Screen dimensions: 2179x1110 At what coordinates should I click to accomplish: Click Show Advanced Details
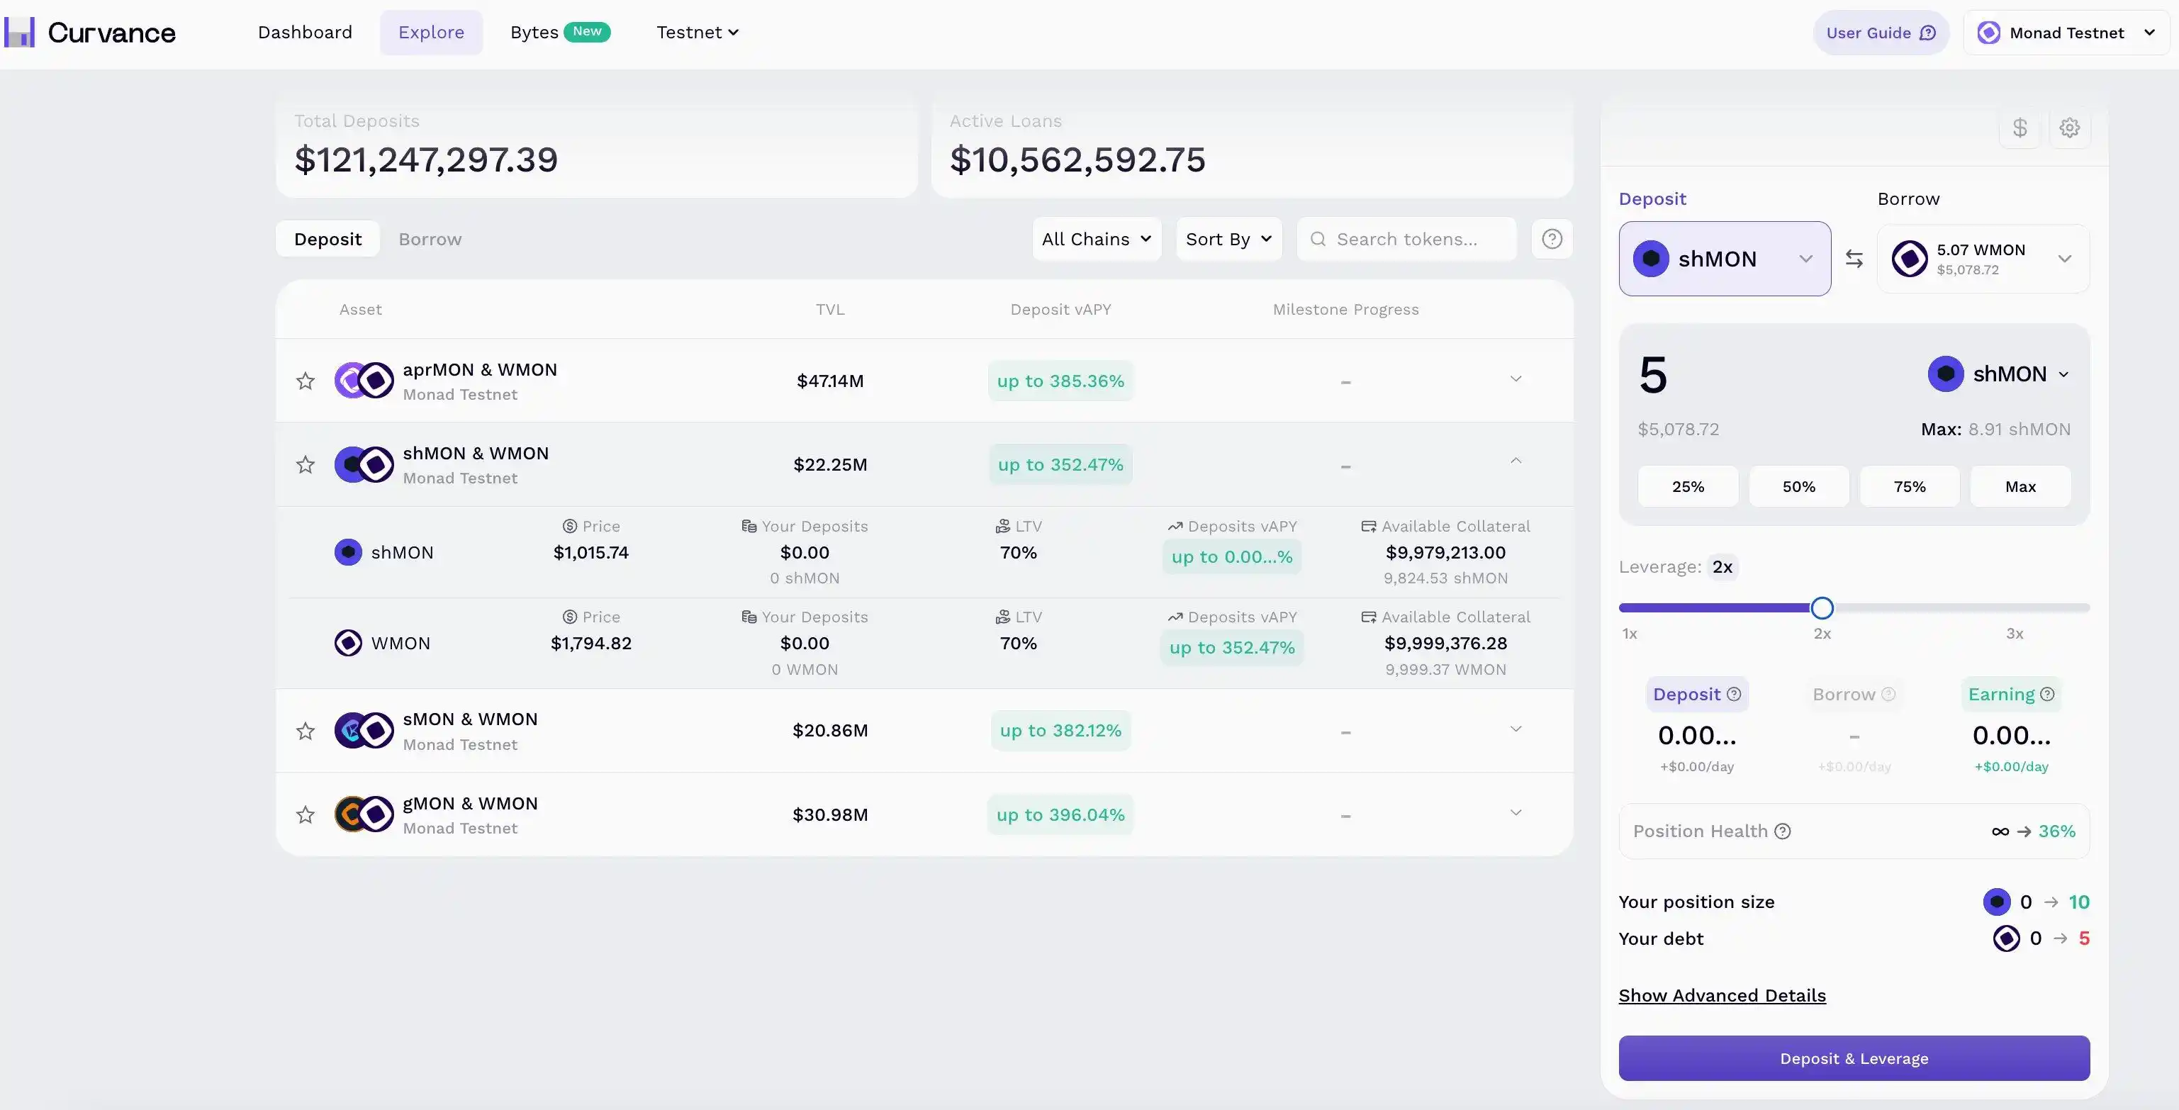(1720, 996)
